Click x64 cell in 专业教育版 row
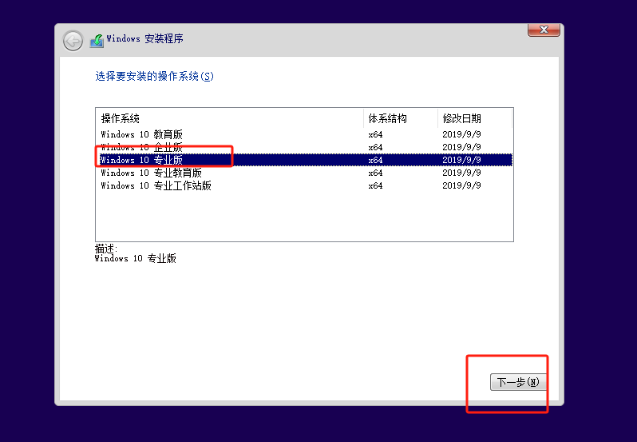Image resolution: width=637 pixels, height=442 pixels. [x=375, y=173]
